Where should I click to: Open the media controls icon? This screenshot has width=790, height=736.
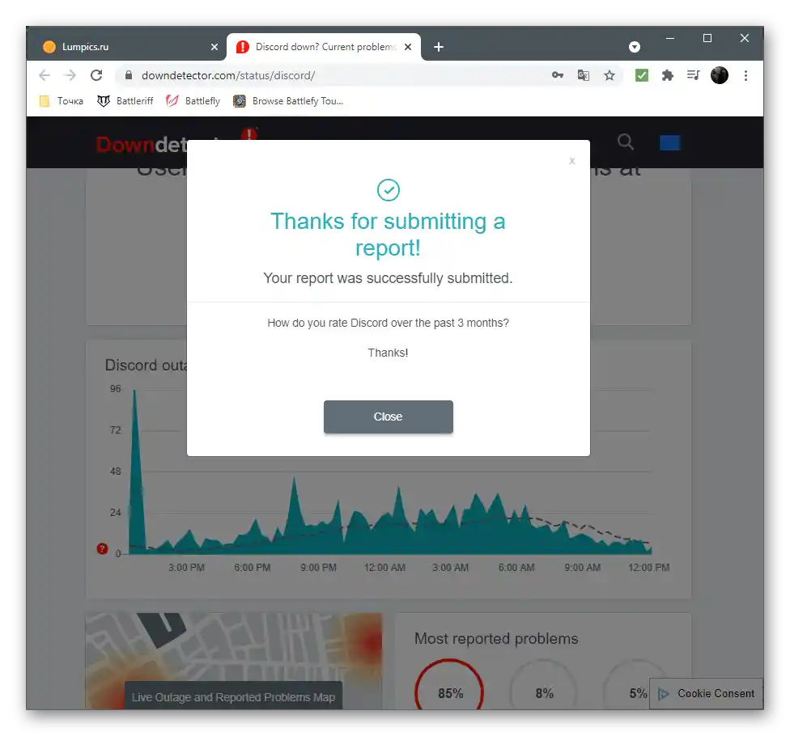tap(693, 75)
